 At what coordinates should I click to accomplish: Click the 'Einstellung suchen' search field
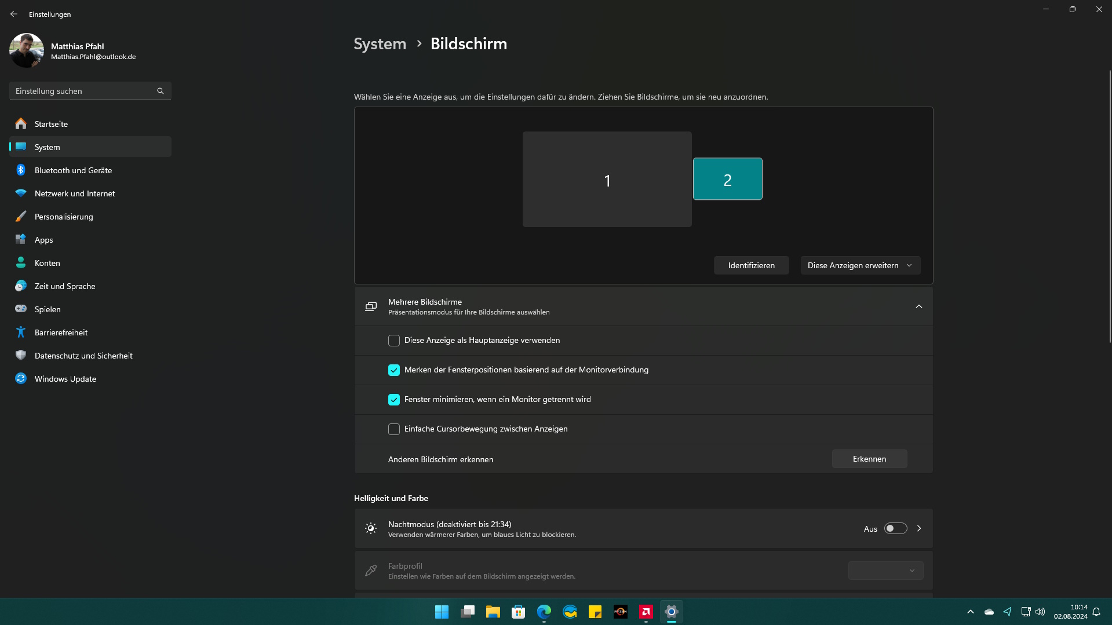(90, 91)
